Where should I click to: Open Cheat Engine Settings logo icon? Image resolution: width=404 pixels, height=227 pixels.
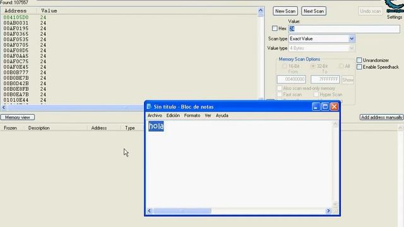(x=394, y=6)
